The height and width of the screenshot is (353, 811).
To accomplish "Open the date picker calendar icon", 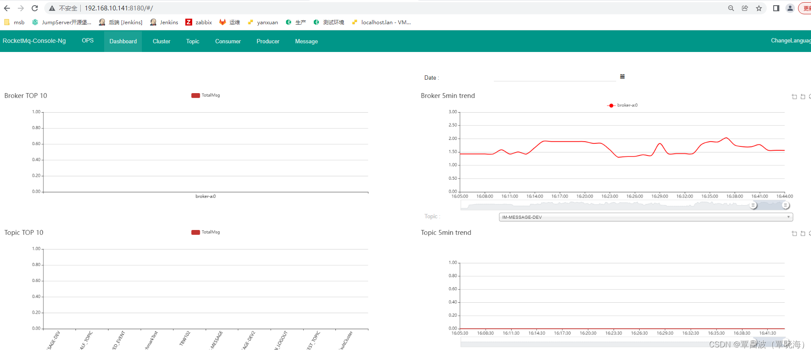I will click(622, 77).
